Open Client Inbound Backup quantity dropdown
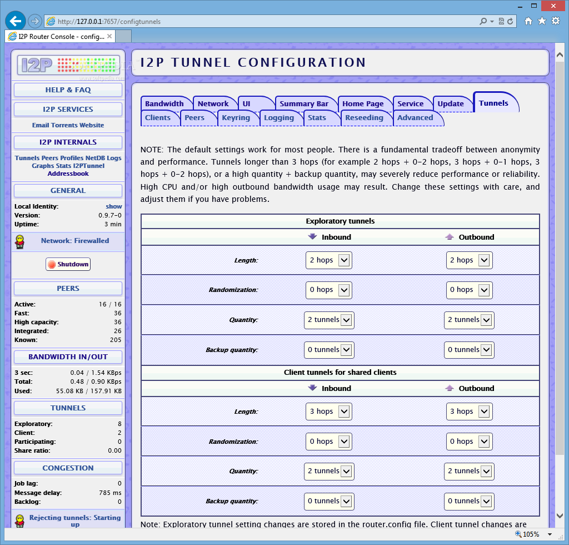The width and height of the screenshot is (569, 545). [x=329, y=502]
